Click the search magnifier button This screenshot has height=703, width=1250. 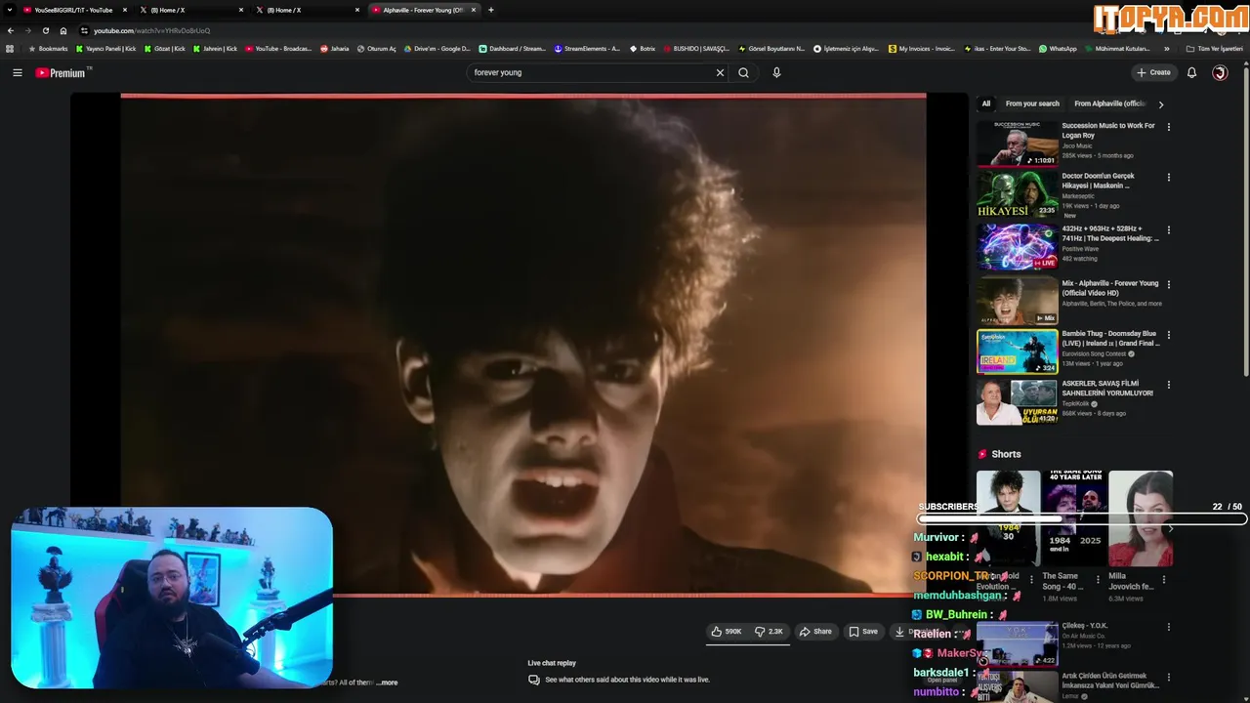click(x=743, y=72)
